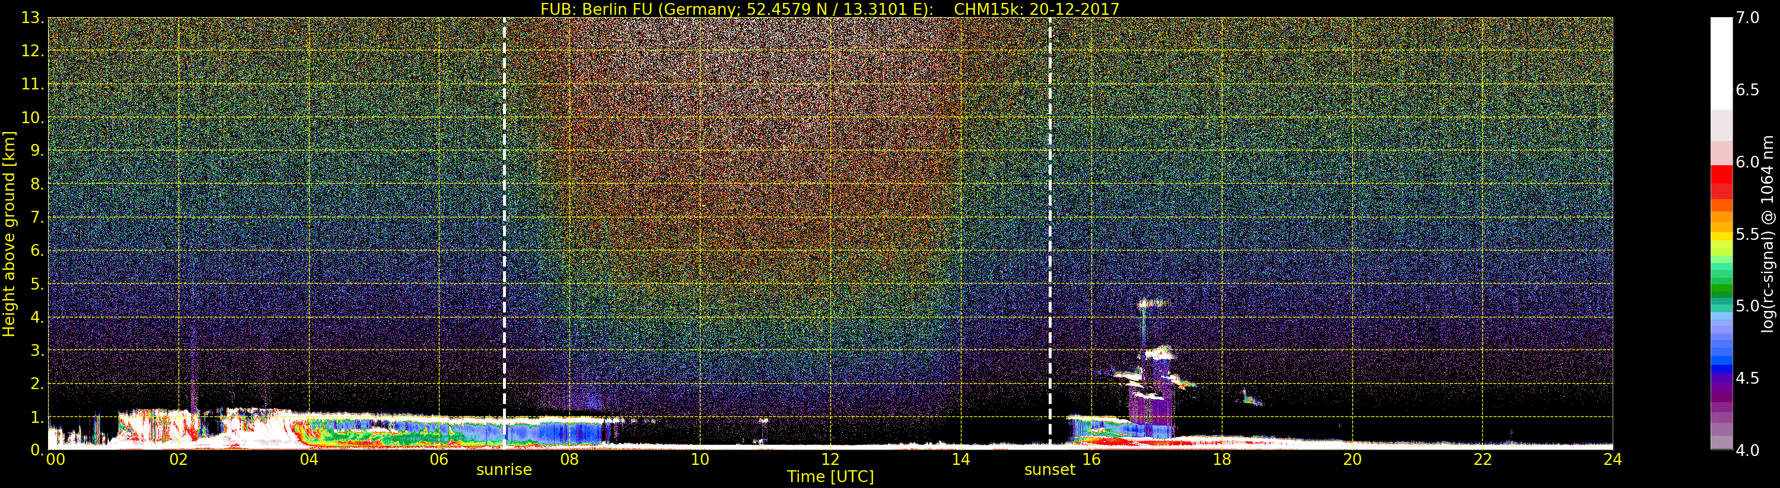The width and height of the screenshot is (1780, 488).
Task: Click the '08' time axis tick label
Action: (569, 460)
